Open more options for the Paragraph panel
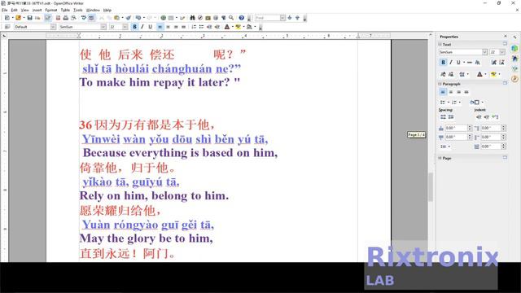 click(505, 83)
